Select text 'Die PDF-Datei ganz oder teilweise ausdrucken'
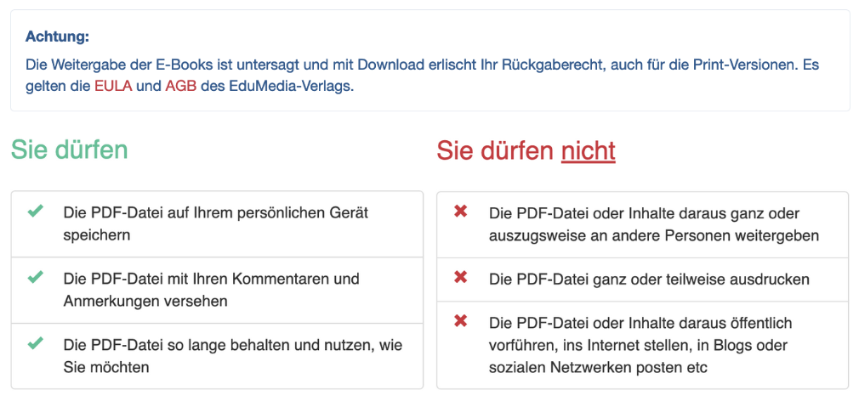 649,279
